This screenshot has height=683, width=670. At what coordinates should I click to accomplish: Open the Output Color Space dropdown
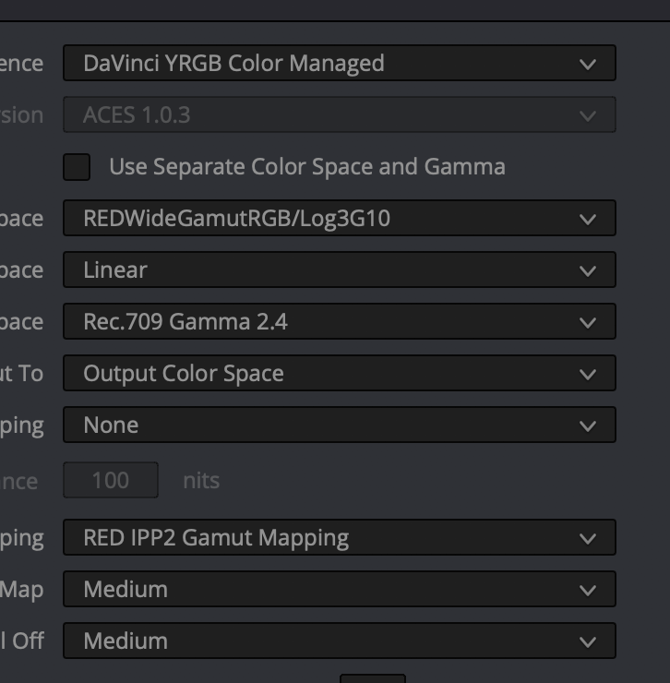pos(340,373)
